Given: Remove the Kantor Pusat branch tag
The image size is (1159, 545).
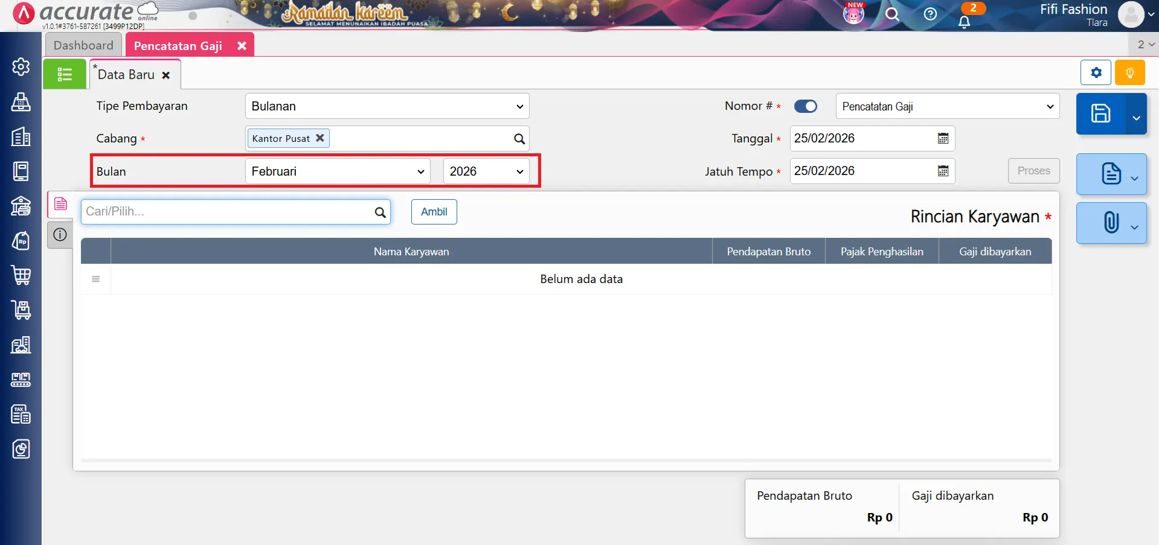Looking at the screenshot, I should click(320, 138).
